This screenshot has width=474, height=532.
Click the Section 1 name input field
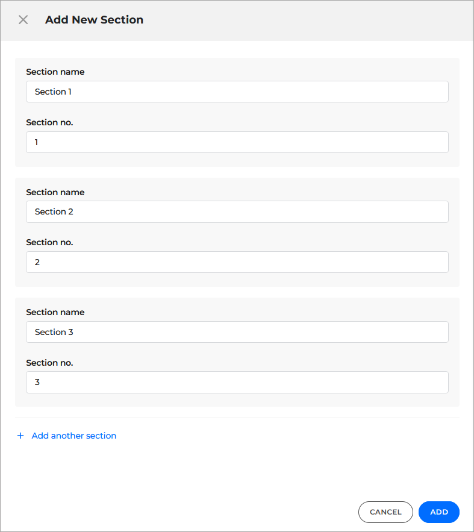pyautogui.click(x=237, y=92)
